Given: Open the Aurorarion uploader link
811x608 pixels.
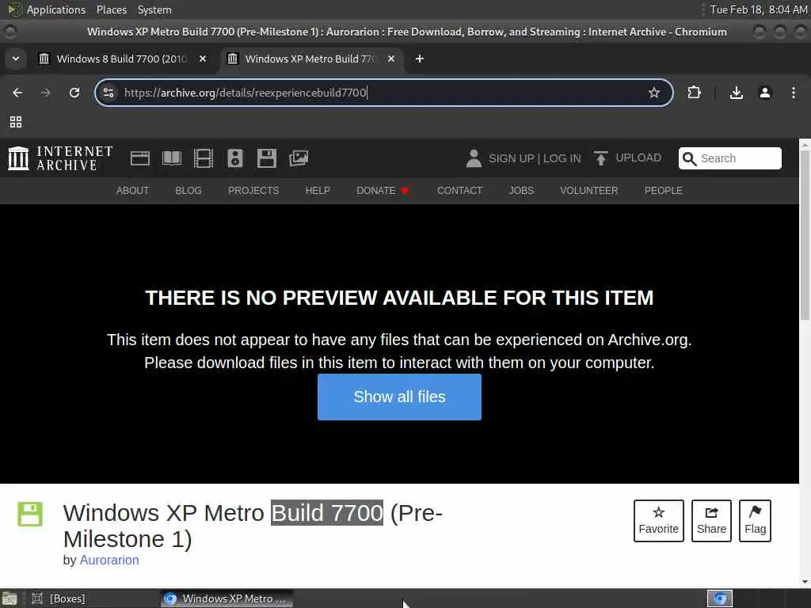Looking at the screenshot, I should (109, 560).
